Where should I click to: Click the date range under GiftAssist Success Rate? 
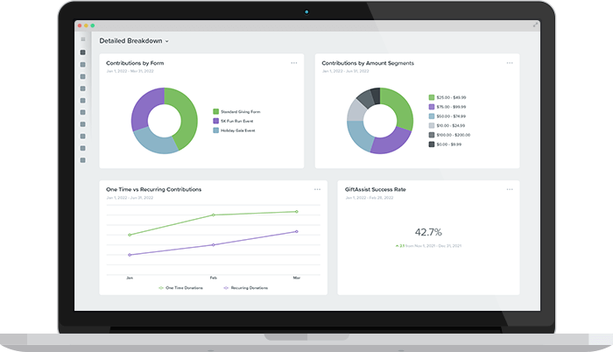point(370,198)
